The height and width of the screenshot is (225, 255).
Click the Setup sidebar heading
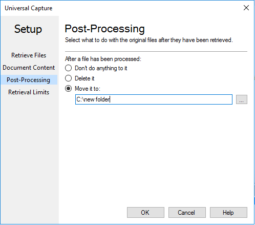tap(28, 29)
